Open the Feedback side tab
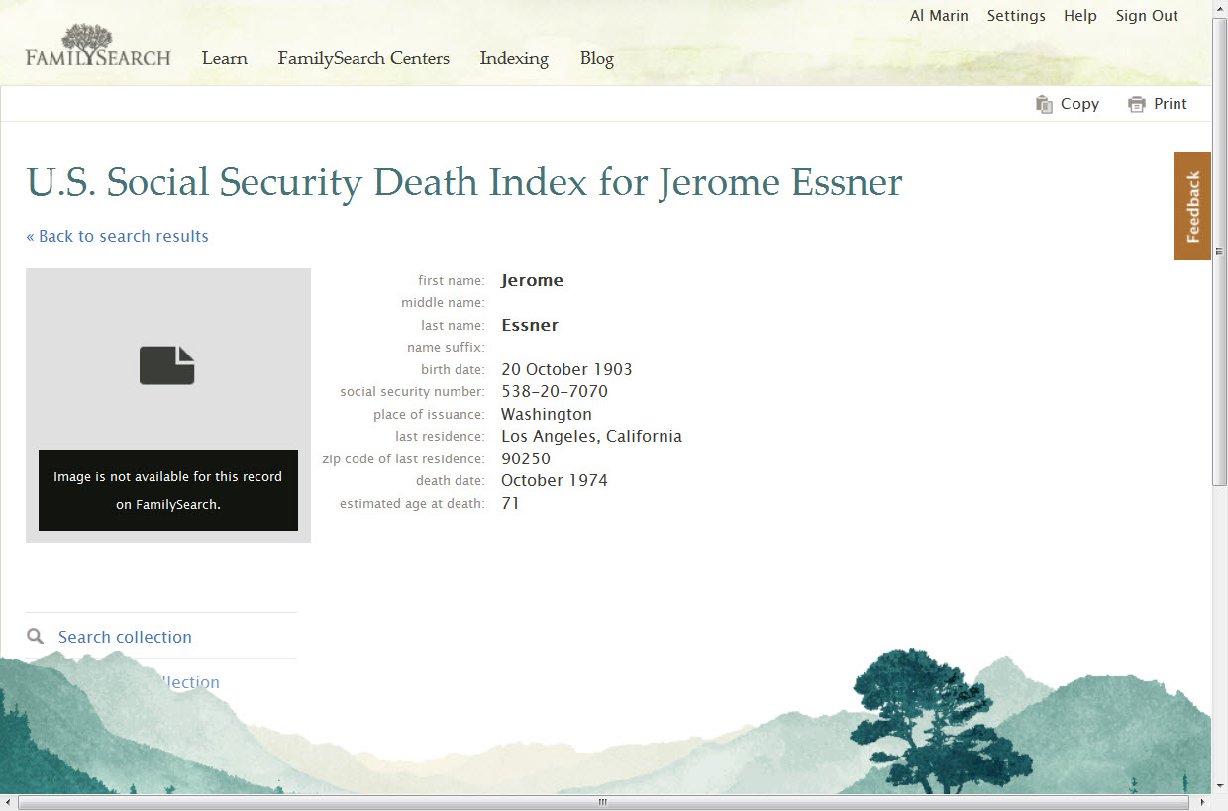 tap(1192, 206)
